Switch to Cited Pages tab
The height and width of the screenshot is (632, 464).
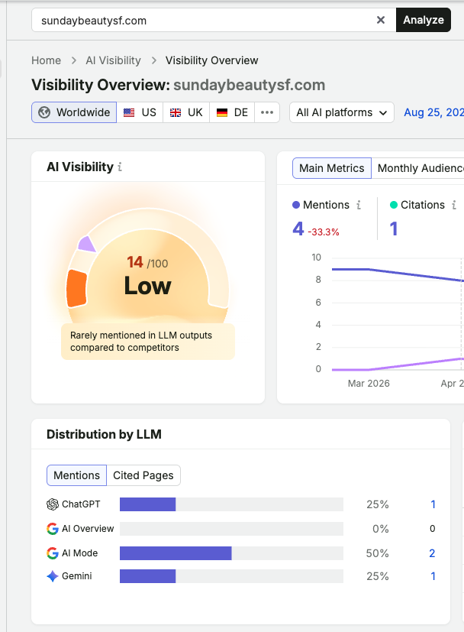point(143,475)
